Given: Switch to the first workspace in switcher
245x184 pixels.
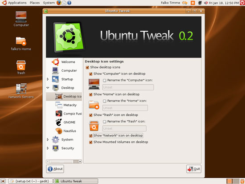Looking at the screenshot, I should point(229,181).
